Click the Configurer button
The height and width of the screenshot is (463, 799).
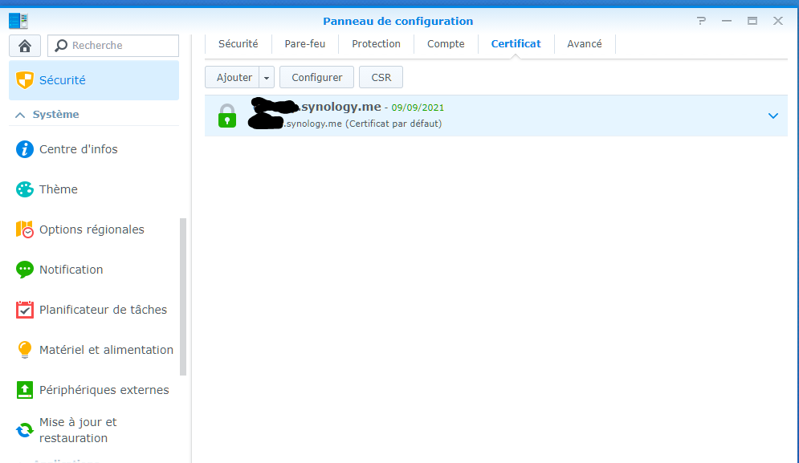317,77
